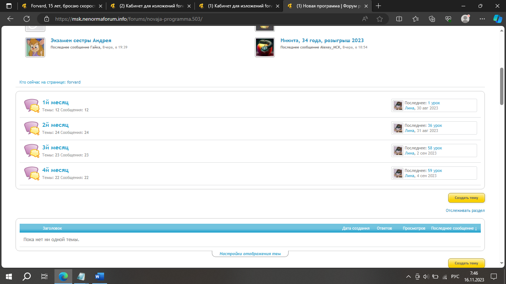Expand Настройки отображения тем panel
The image size is (506, 284).
[250, 254]
